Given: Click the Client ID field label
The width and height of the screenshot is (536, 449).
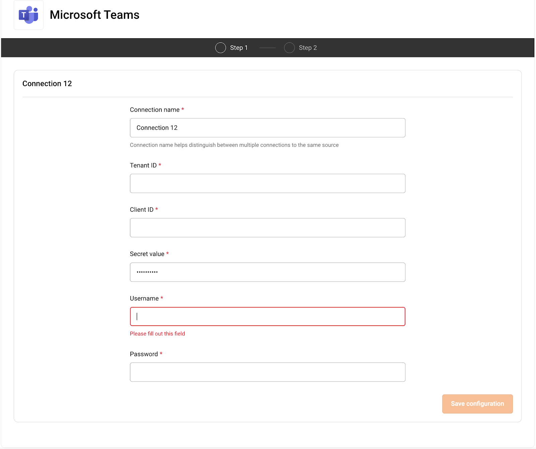Looking at the screenshot, I should (x=141, y=210).
